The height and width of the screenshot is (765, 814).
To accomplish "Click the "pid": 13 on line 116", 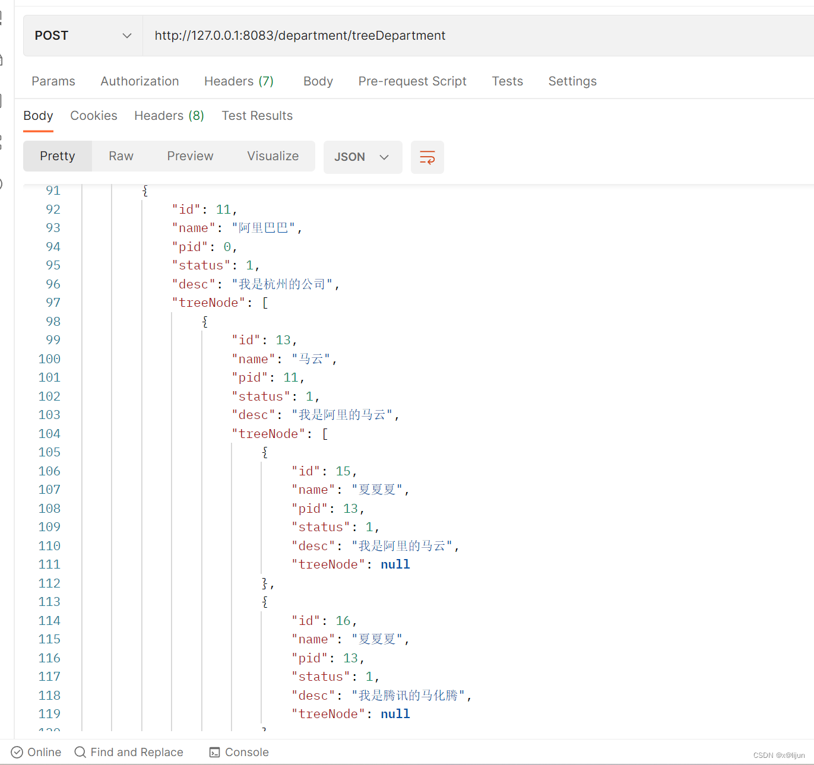I will coord(328,658).
